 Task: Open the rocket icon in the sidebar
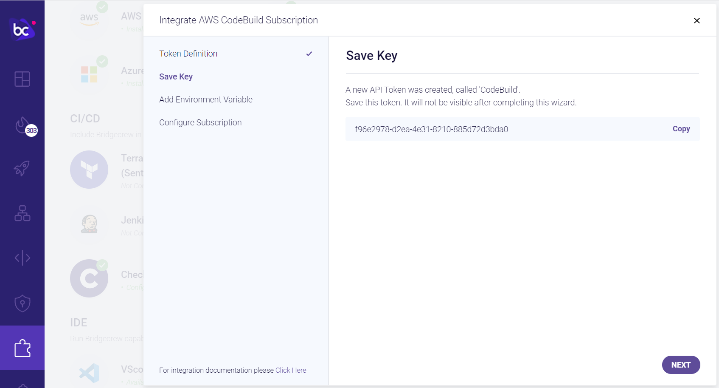(x=22, y=168)
